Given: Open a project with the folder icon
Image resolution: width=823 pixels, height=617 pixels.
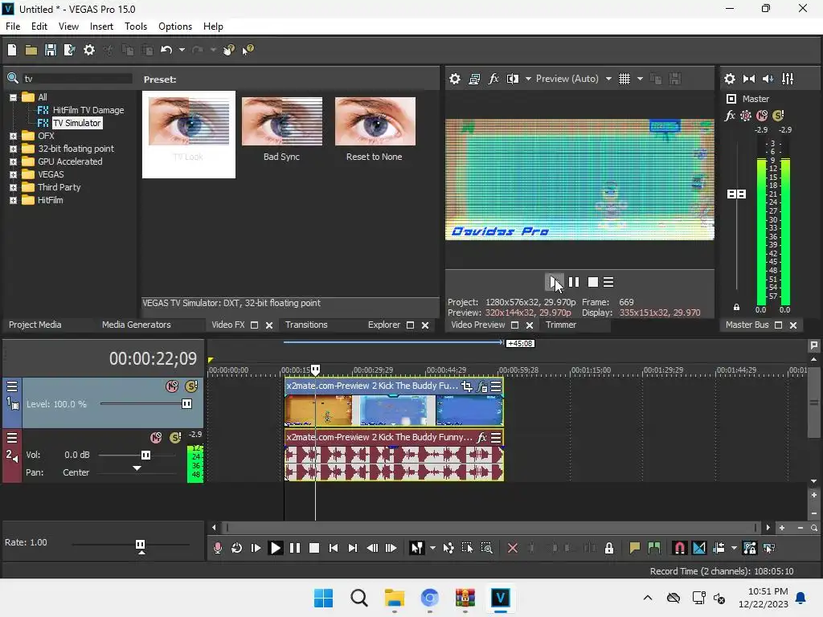Looking at the screenshot, I should pyautogui.click(x=31, y=50).
